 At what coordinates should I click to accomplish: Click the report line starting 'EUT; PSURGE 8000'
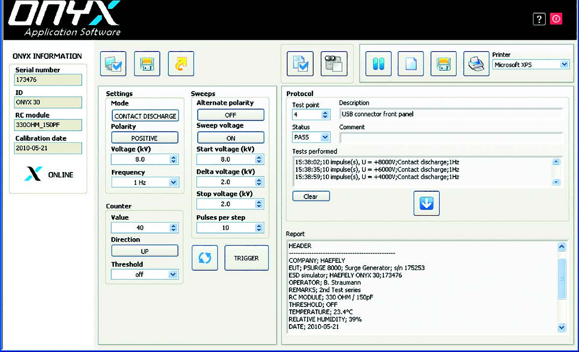357,268
